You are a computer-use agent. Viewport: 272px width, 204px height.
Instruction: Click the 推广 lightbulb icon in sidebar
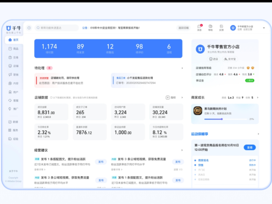[10, 109]
